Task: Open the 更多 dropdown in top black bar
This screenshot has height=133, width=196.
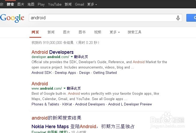Action: (x=92, y=4)
